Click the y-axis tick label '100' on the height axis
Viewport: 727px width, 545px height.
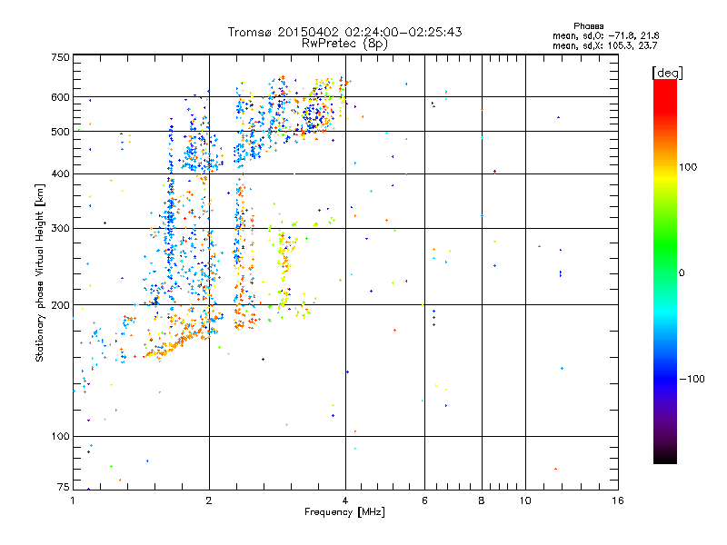60,437
